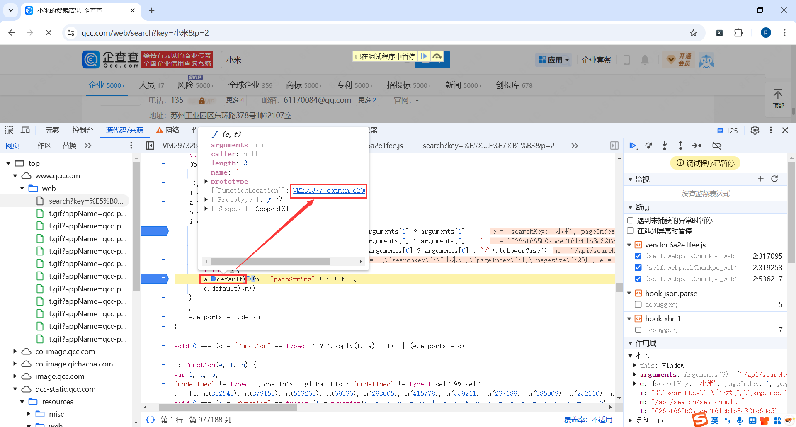Resume execution from the page paused overlay
This screenshot has height=427, width=796.
pos(424,56)
